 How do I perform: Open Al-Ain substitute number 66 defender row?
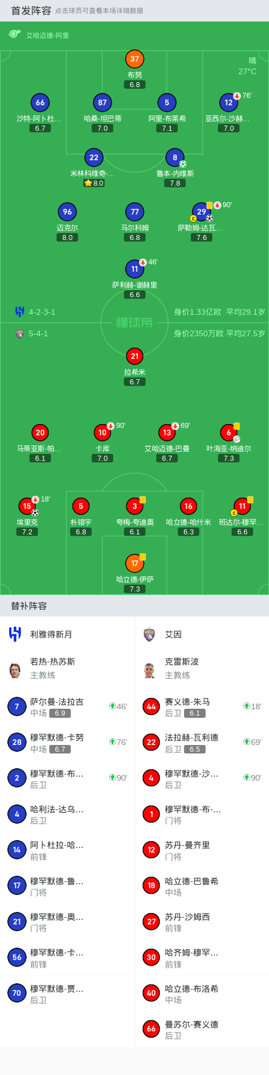pyautogui.click(x=202, y=1029)
